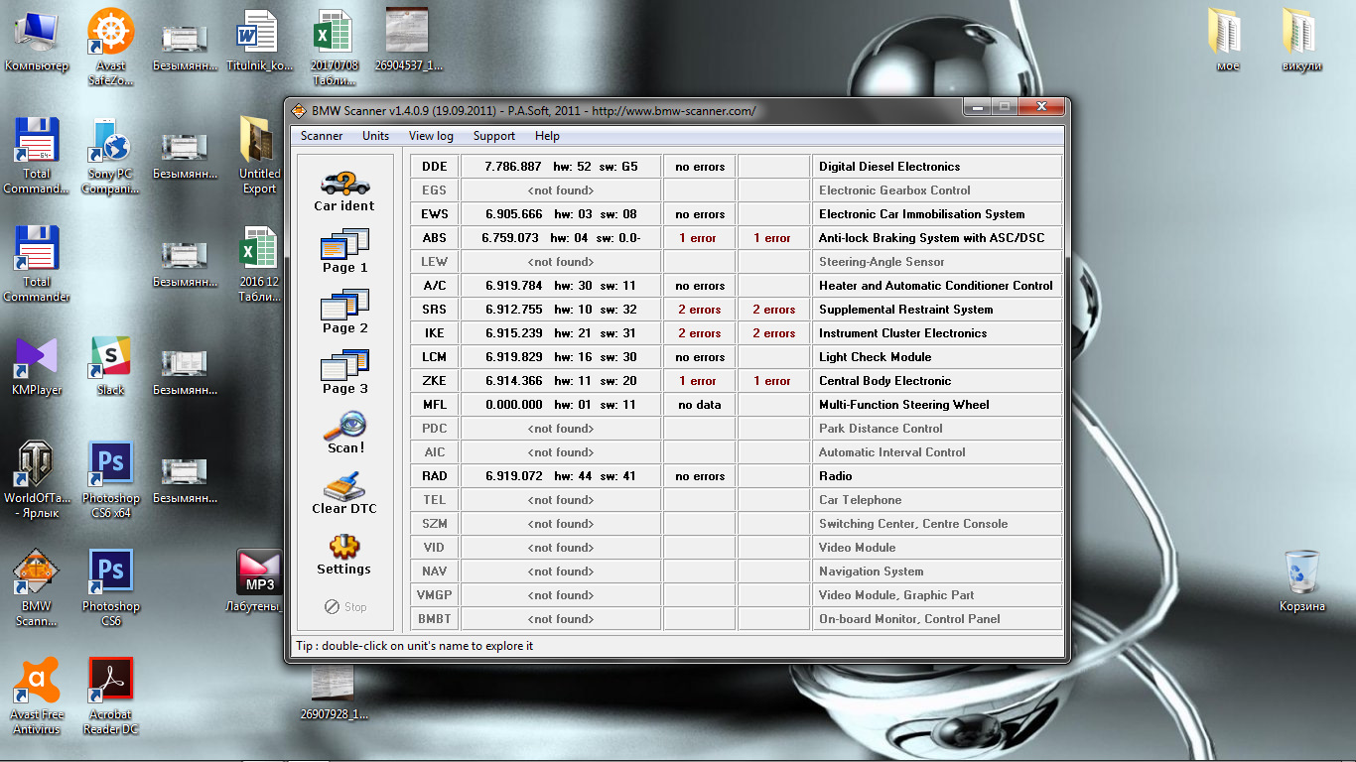Select the Sony PC Companion icon
This screenshot has width=1356, height=762.
111,156
